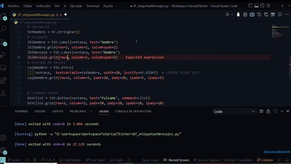The image size is (291, 164).
Task: Click the unsaved dot on the editor tab
Action: 65,15
